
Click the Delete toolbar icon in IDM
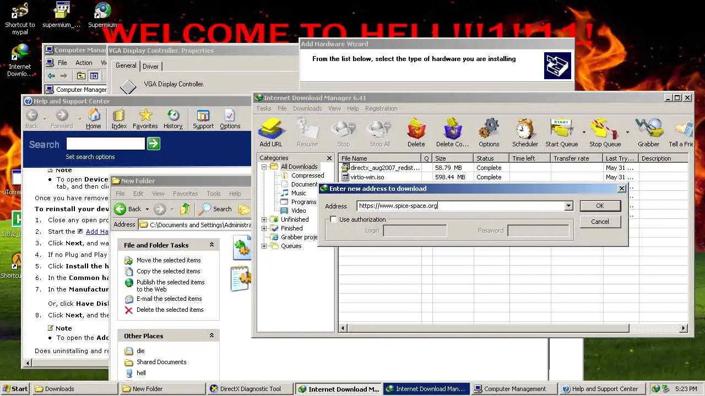pos(416,133)
